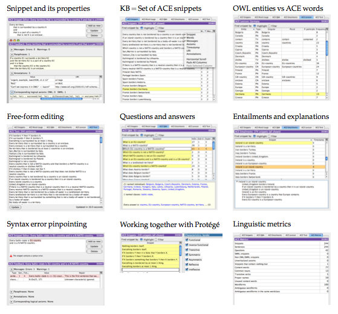
Task: Click Delete in the syntax error snippet editor
Action: [x=94, y=251]
